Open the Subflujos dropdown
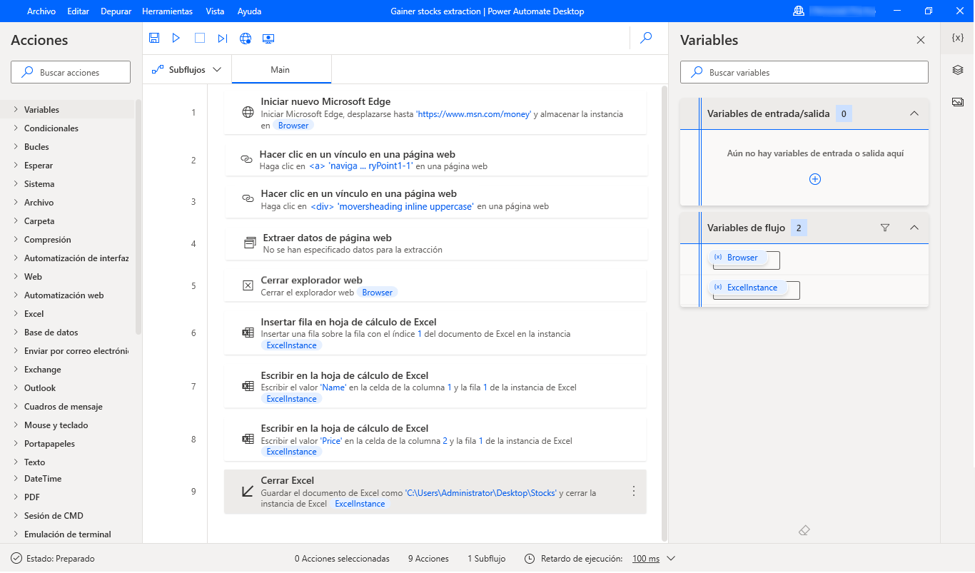This screenshot has height=573, width=975. click(187, 70)
